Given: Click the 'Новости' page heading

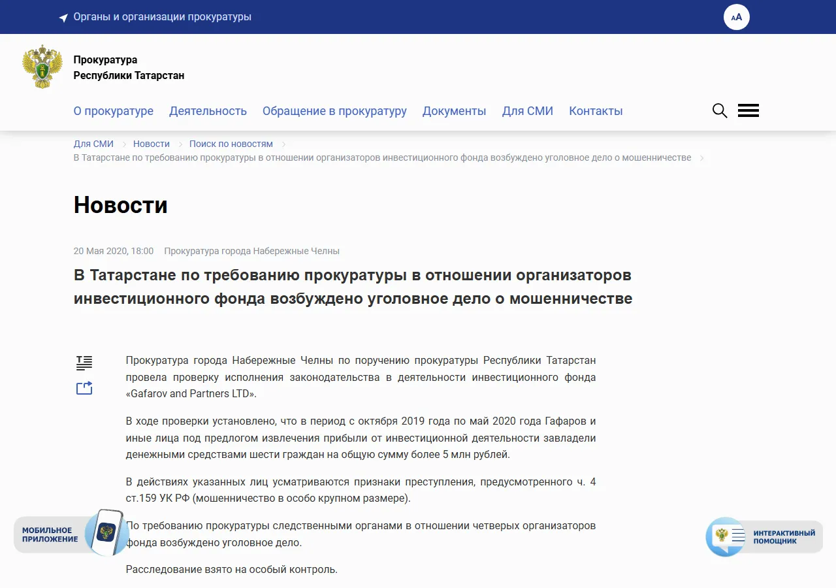Looking at the screenshot, I should 121,205.
